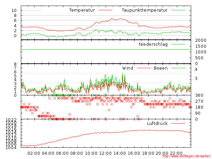Screen dimensions: 212x159
Task: Click the 180 wind direction axis value
Action: coord(199,107)
